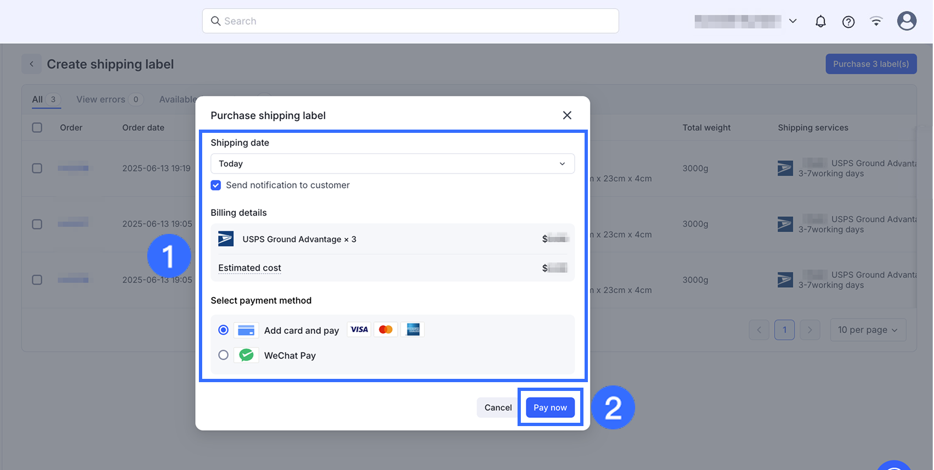Click the credit card icon

click(246, 330)
